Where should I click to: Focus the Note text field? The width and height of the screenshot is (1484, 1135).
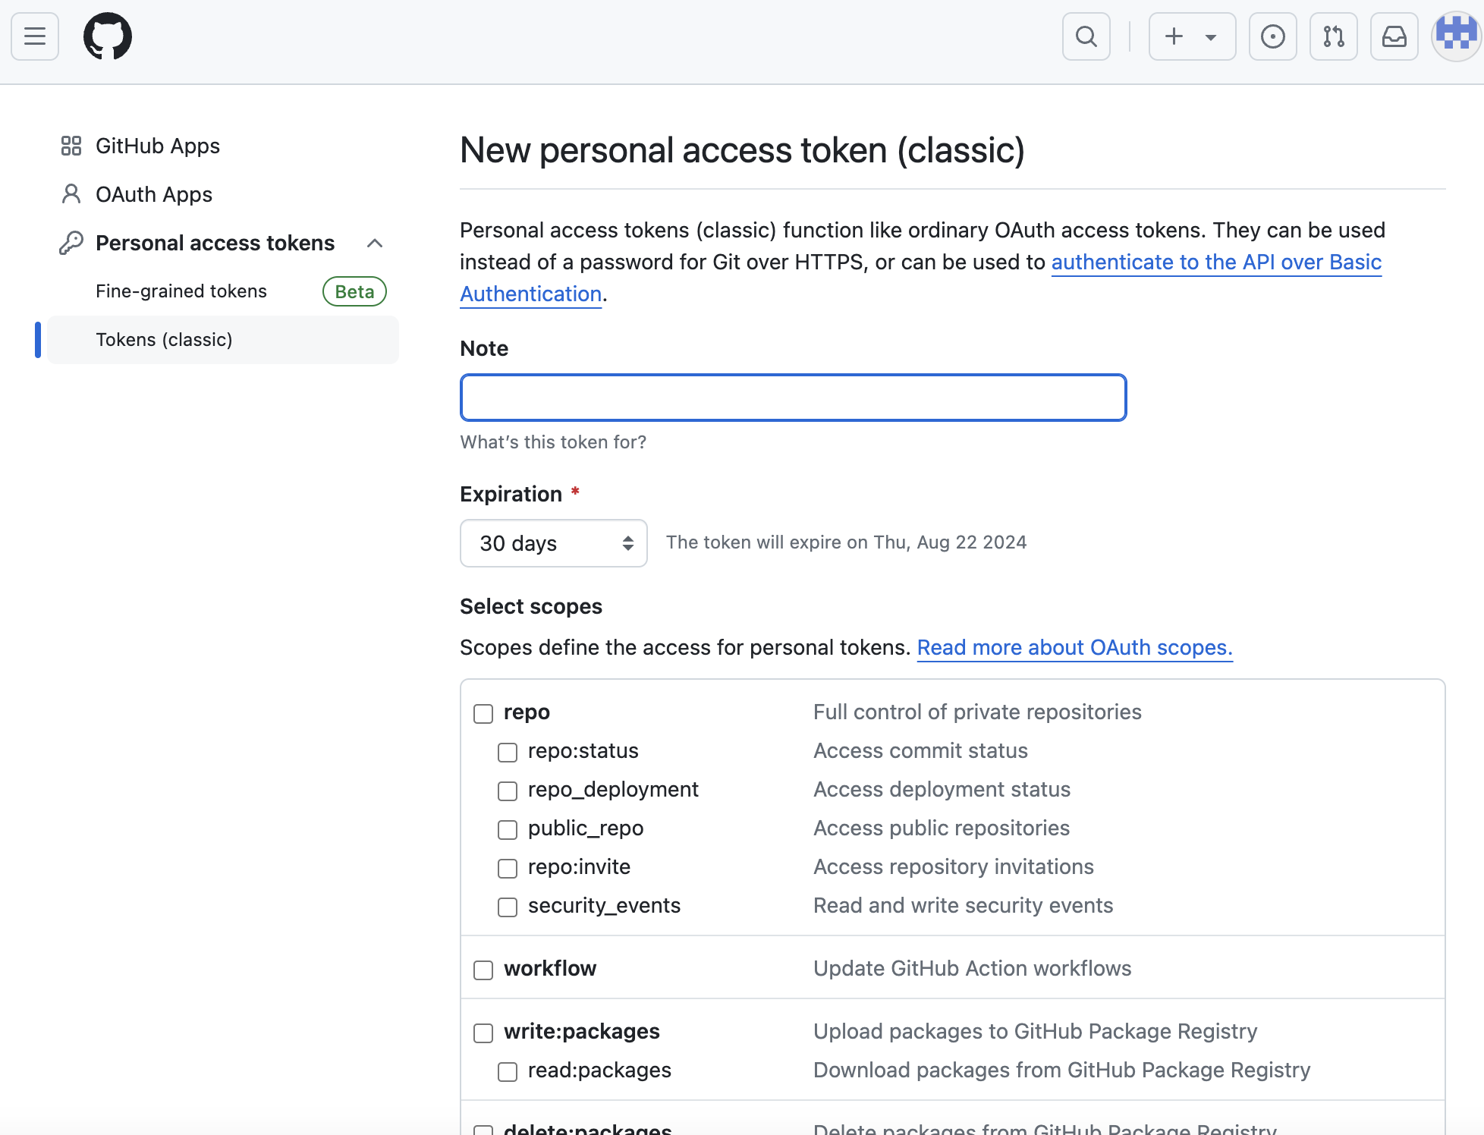click(x=793, y=398)
